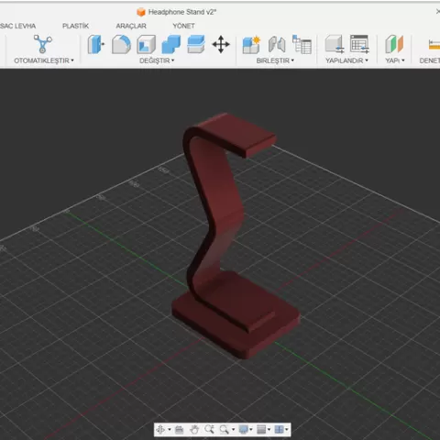Viewport: 440px width, 440px height.
Task: Open the Grid settings dropdown arrow
Action: pyautogui.click(x=269, y=430)
